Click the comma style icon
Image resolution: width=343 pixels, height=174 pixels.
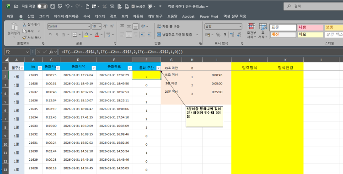(x=225, y=35)
